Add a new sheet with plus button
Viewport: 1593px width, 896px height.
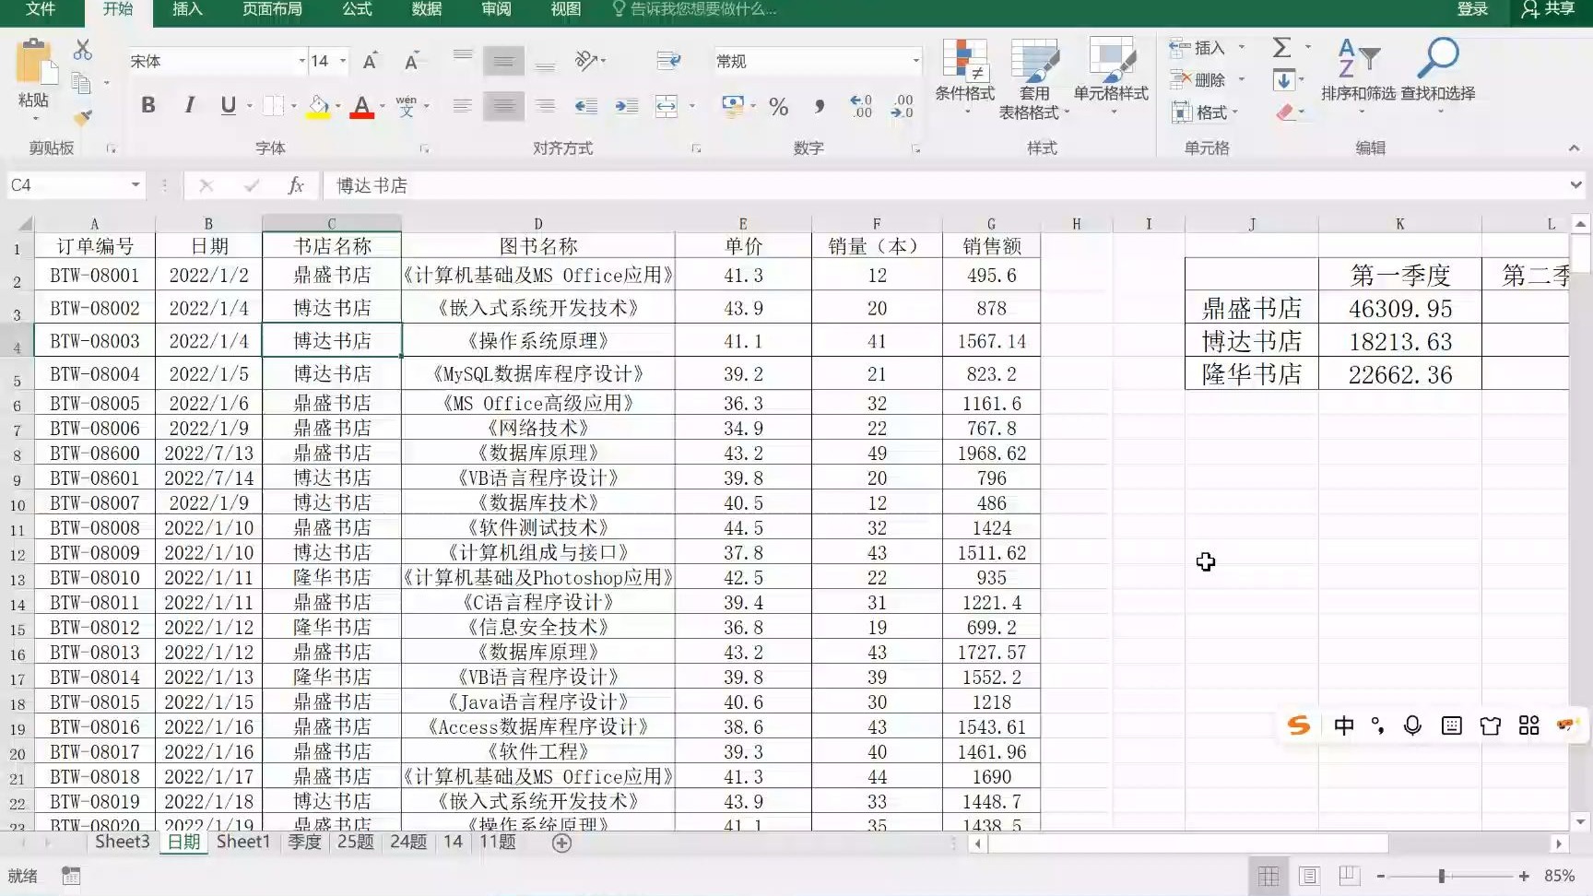[561, 843]
